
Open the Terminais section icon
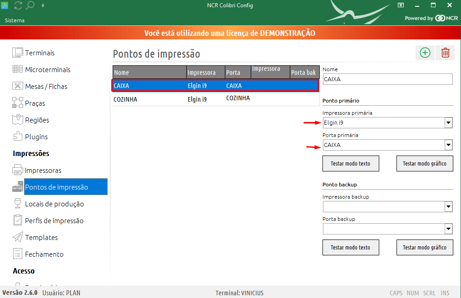click(18, 53)
